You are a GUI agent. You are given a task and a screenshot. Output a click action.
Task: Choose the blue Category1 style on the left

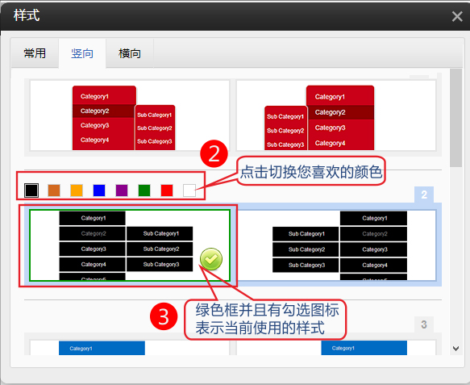click(130, 348)
